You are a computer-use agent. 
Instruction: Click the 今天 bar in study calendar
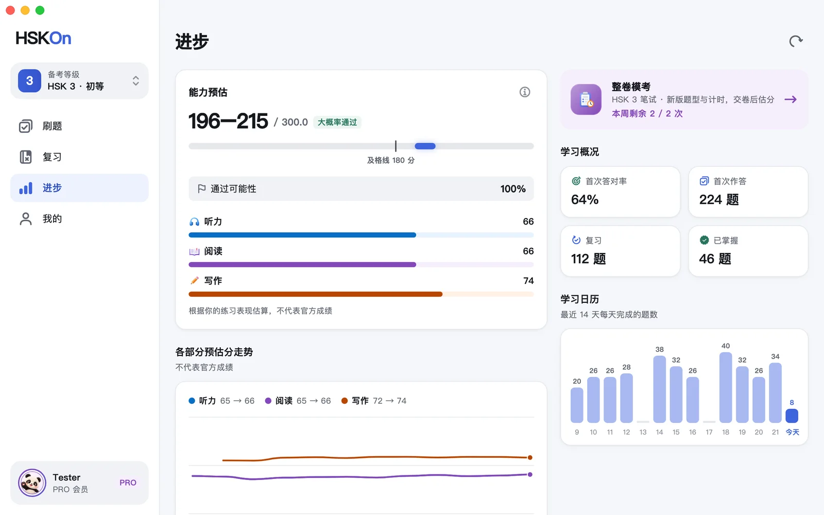pos(792,416)
